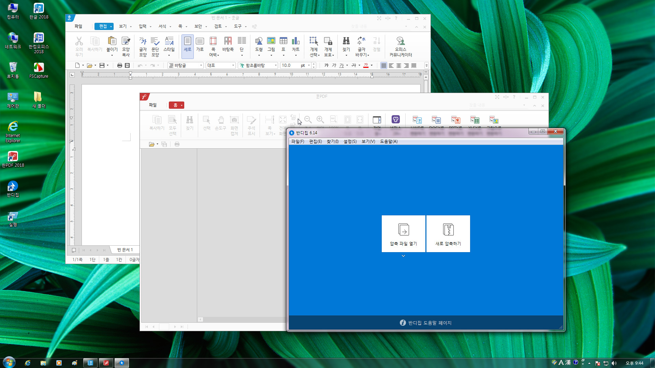The height and width of the screenshot is (368, 655).
Task: Enable justify both sides alignment
Action: 384,65
